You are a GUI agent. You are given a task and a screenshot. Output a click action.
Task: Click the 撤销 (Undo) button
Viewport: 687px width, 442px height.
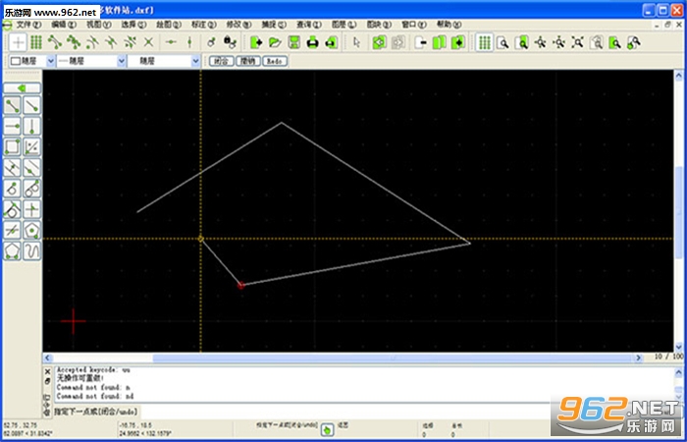click(x=248, y=61)
